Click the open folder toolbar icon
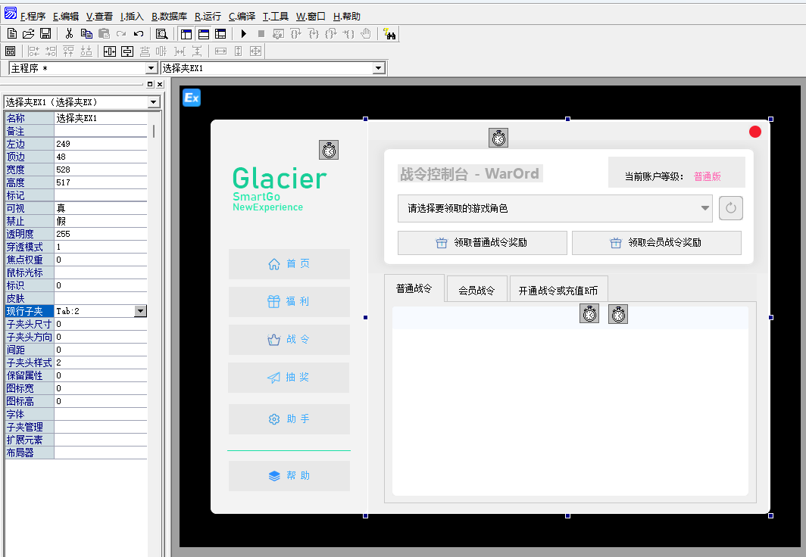Screen dimensions: 806x557 pyautogui.click(x=28, y=34)
